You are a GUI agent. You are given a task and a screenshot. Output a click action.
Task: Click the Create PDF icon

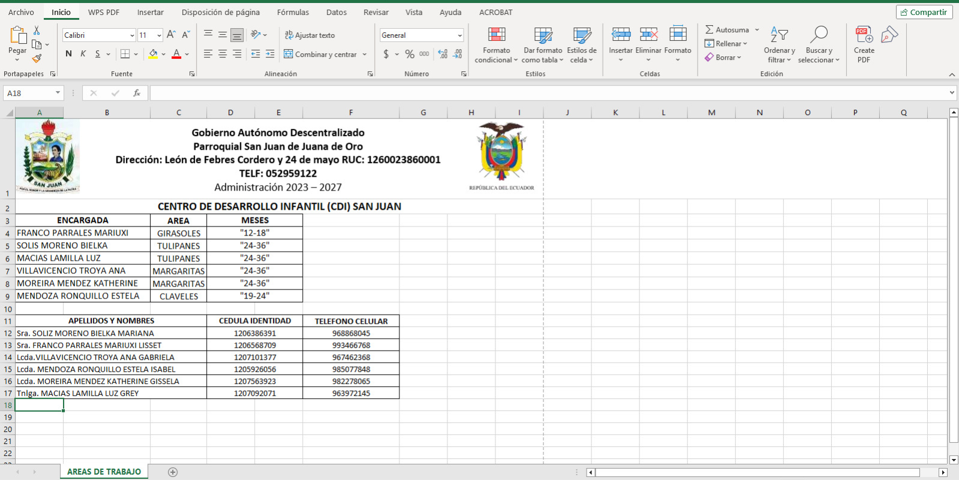[x=864, y=45]
